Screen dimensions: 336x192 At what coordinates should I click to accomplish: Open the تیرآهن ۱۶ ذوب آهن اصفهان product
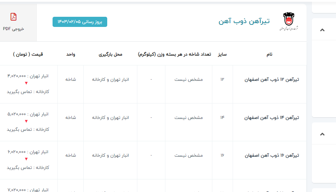272,155
